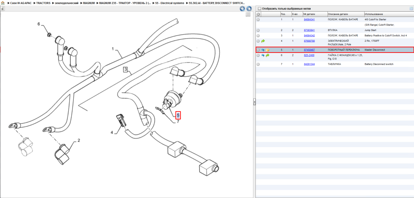Sort by the № детали column header

click(x=315, y=14)
